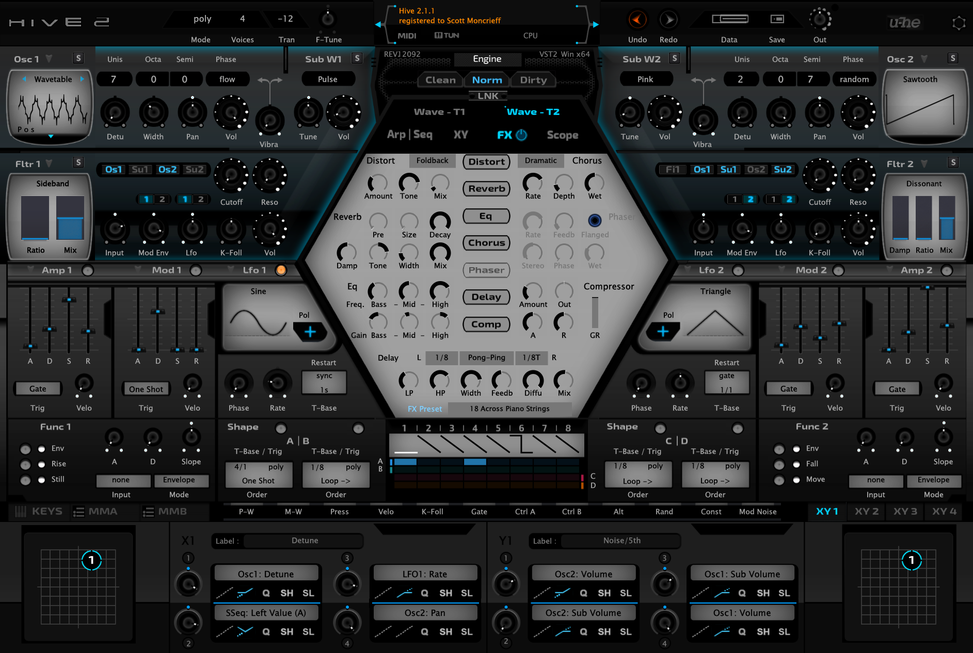Image resolution: width=973 pixels, height=653 pixels.
Task: Solo Osc 2 with the S button
Action: [953, 58]
